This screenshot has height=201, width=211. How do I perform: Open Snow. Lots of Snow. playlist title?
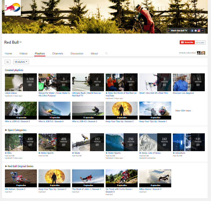point(150,153)
